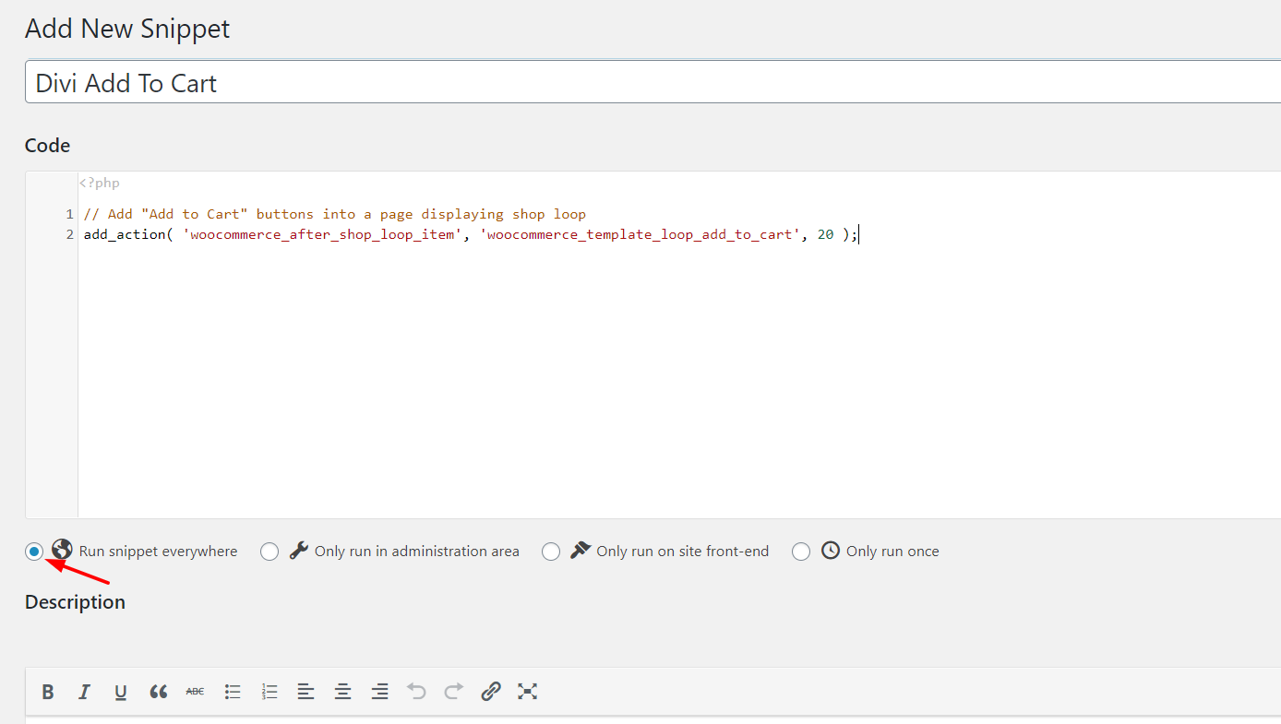Click the 'Only run in administration area' label
The image size is (1281, 724).
(x=417, y=552)
